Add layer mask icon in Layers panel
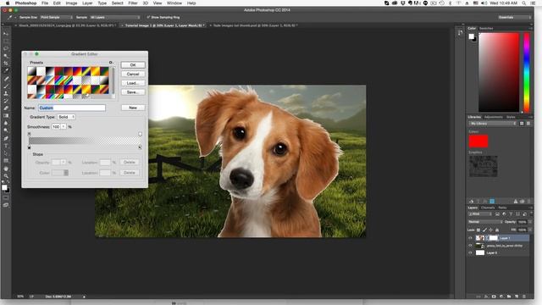 [x=494, y=297]
